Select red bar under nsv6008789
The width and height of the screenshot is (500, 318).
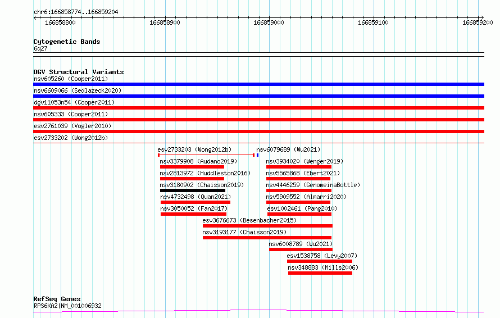coord(301,249)
